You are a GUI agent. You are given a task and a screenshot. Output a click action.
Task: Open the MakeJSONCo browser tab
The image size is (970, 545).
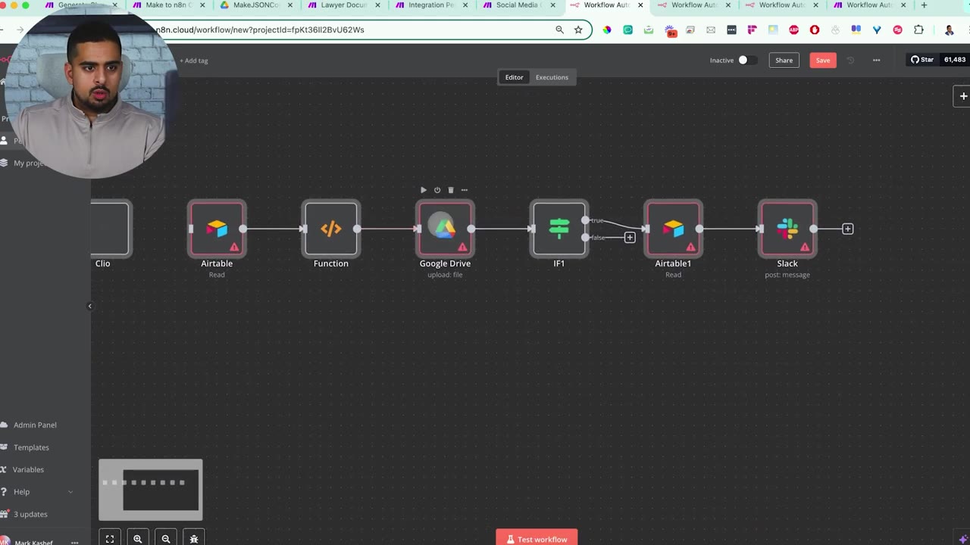coord(256,5)
